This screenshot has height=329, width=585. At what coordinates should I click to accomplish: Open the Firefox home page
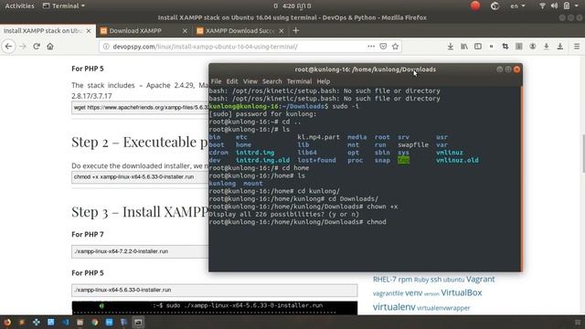coord(50,47)
